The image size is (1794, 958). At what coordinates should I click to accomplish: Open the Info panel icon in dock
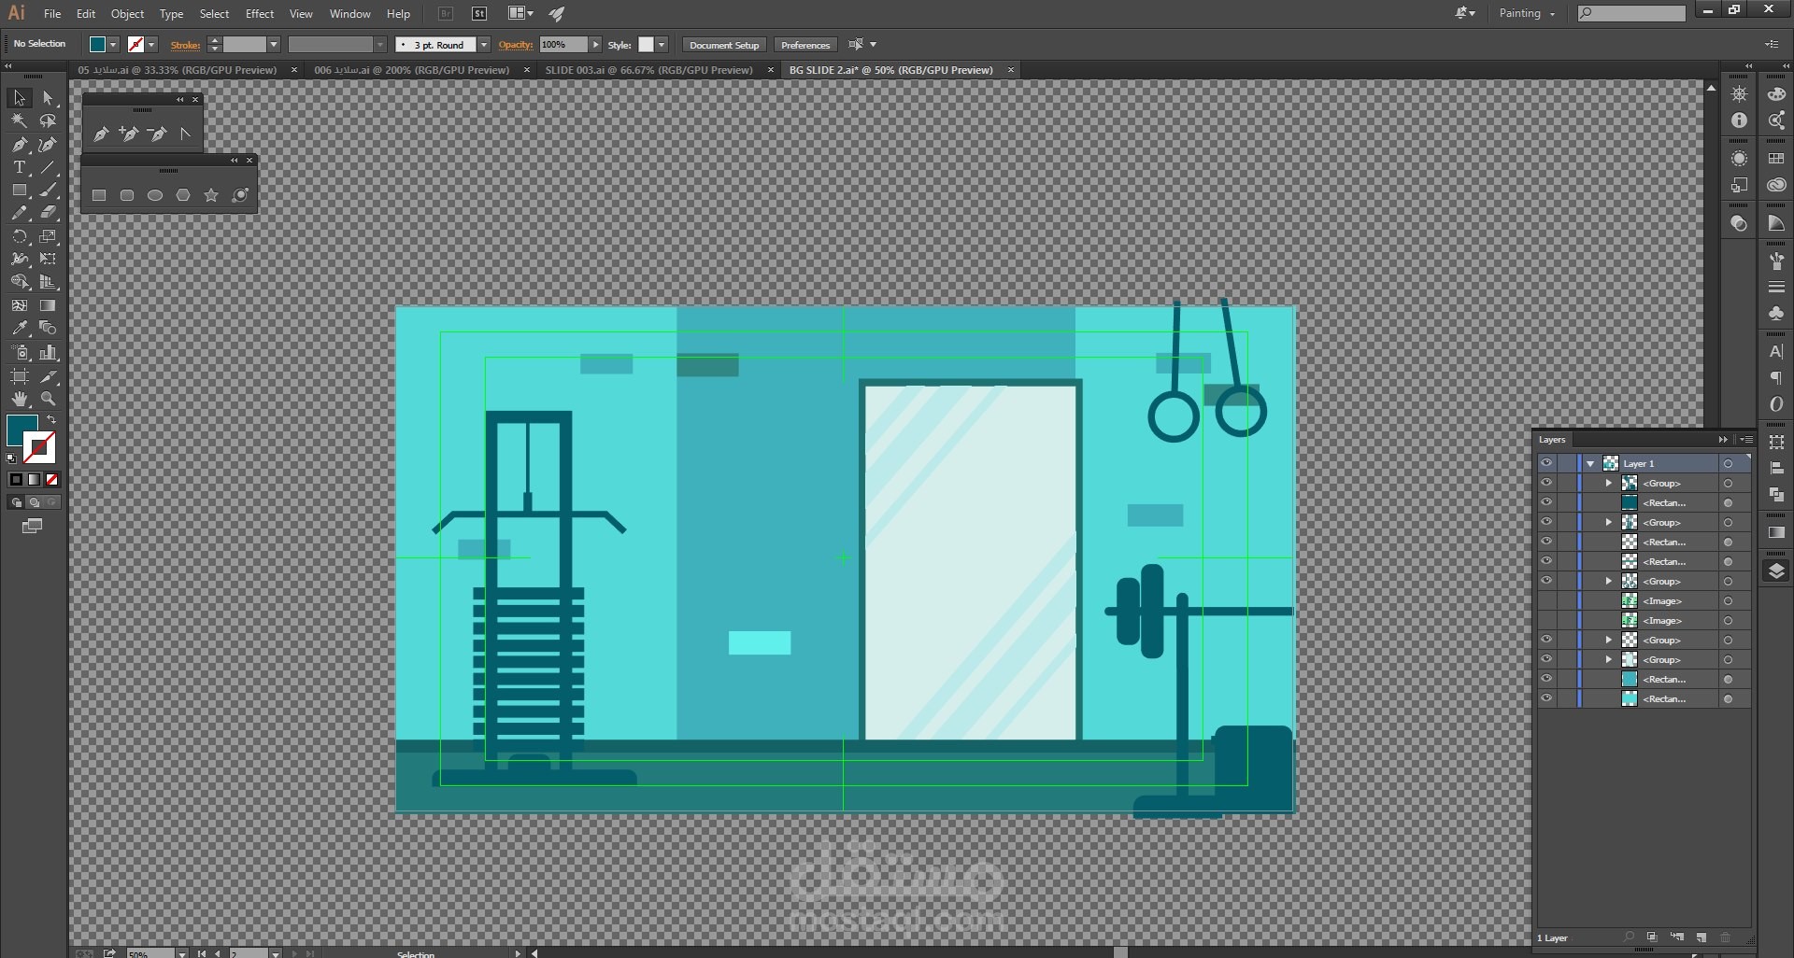tap(1739, 120)
